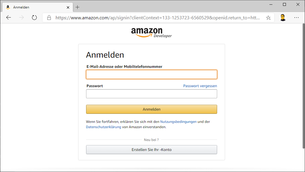305x172 pixels.
Task: Click Erstellen Sie Ihr -Konto button
Action: (151, 149)
